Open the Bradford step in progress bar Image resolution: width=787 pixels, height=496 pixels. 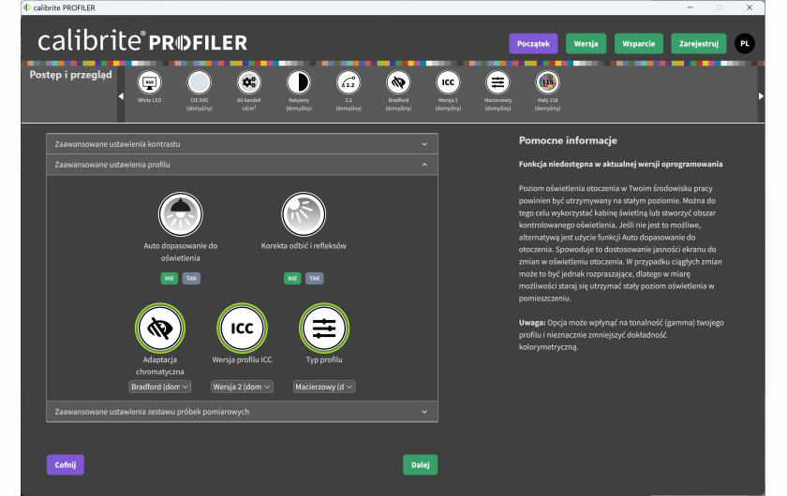click(398, 82)
